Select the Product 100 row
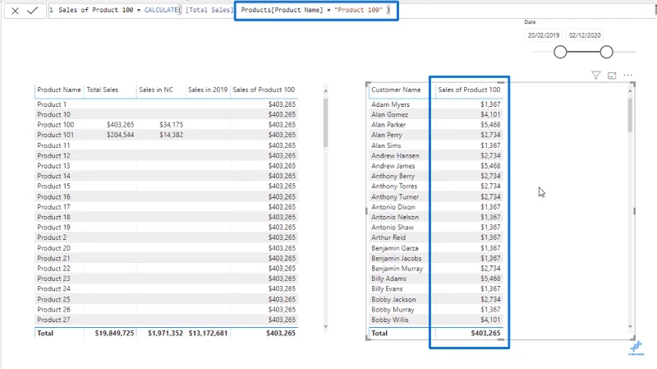Screen dimensions: 657x369 click(x=167, y=125)
